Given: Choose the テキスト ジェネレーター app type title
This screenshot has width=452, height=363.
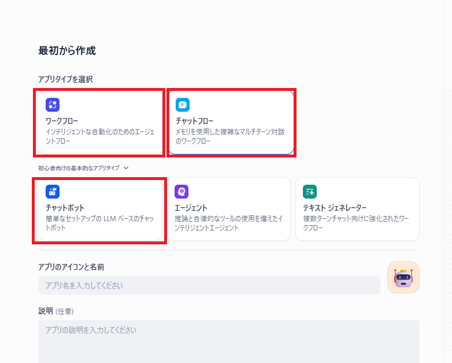Looking at the screenshot, I should [x=335, y=208].
